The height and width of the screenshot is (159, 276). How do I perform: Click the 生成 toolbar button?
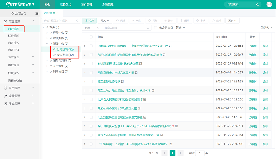(217, 21)
